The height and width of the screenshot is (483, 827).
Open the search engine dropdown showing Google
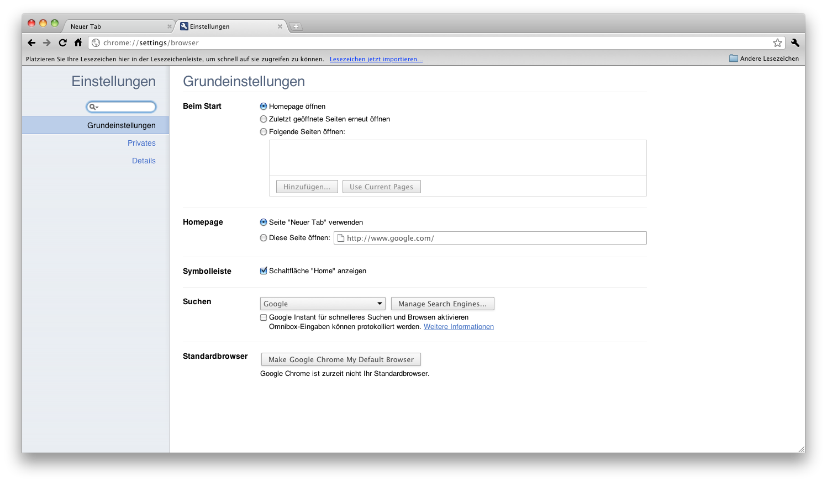coord(322,304)
